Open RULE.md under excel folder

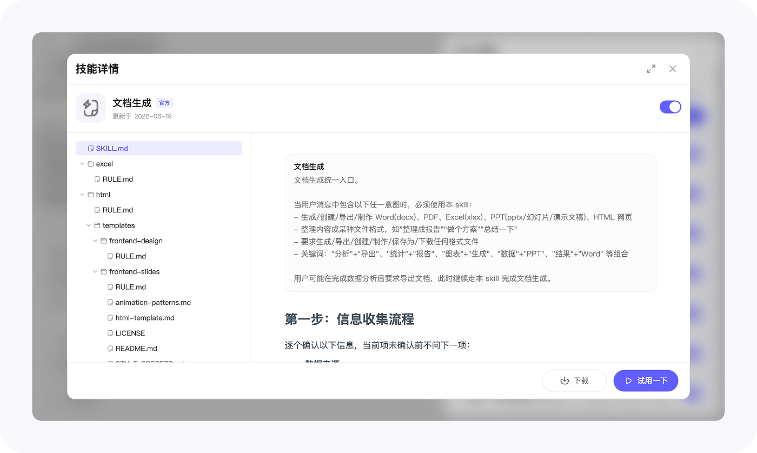click(117, 179)
